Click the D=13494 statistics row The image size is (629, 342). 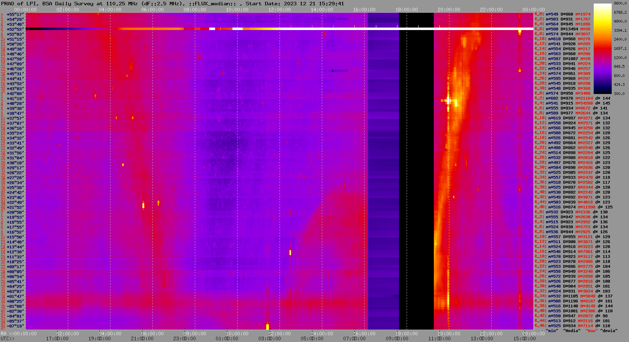point(562,29)
